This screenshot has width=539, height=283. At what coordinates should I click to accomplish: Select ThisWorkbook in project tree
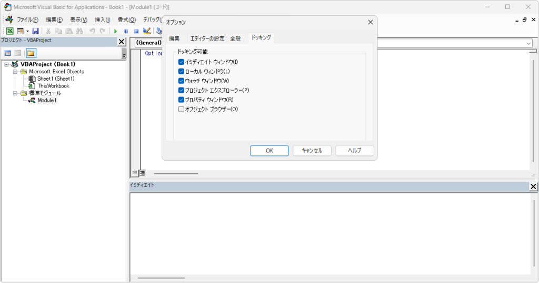[53, 86]
